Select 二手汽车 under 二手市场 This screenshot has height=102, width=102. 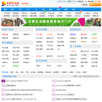pyautogui.click(x=73, y=51)
